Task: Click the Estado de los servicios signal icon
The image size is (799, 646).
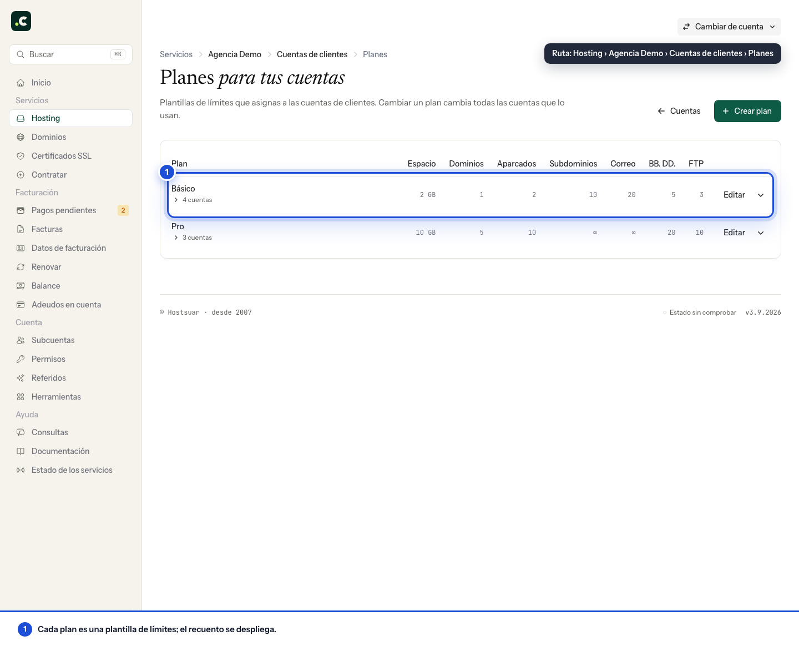Action: (x=21, y=470)
